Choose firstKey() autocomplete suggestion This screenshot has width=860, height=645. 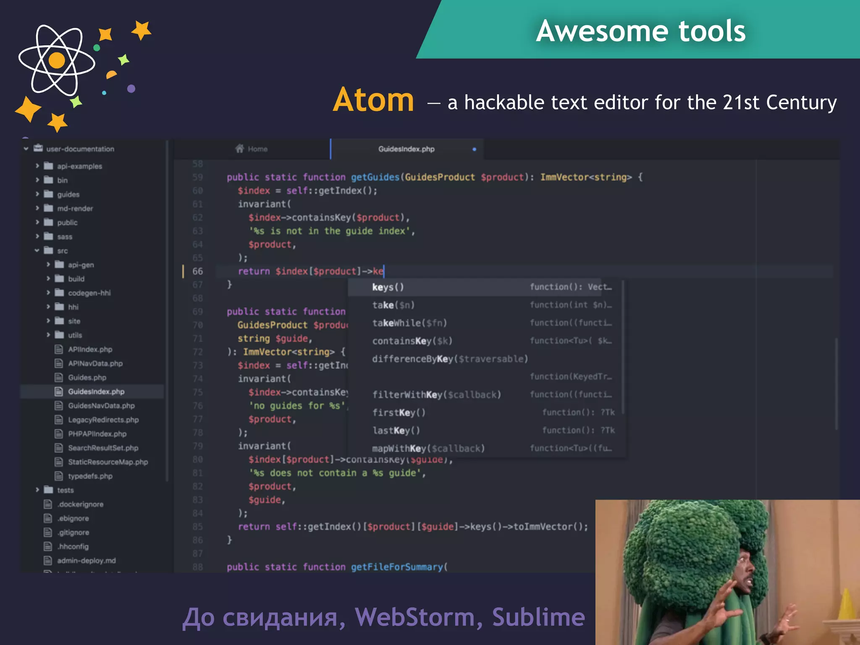[x=485, y=413]
